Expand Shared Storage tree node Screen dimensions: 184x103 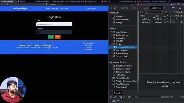111,53
